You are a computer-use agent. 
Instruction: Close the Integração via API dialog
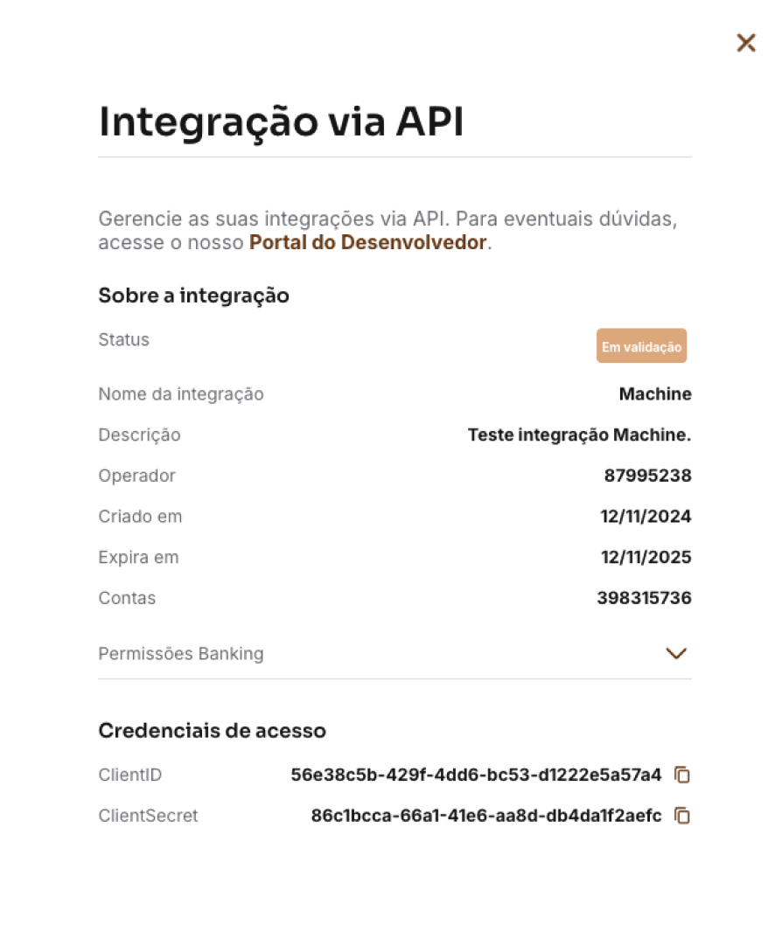point(746,43)
